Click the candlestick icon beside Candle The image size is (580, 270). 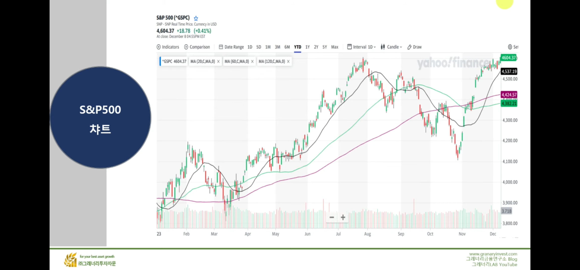(x=383, y=47)
